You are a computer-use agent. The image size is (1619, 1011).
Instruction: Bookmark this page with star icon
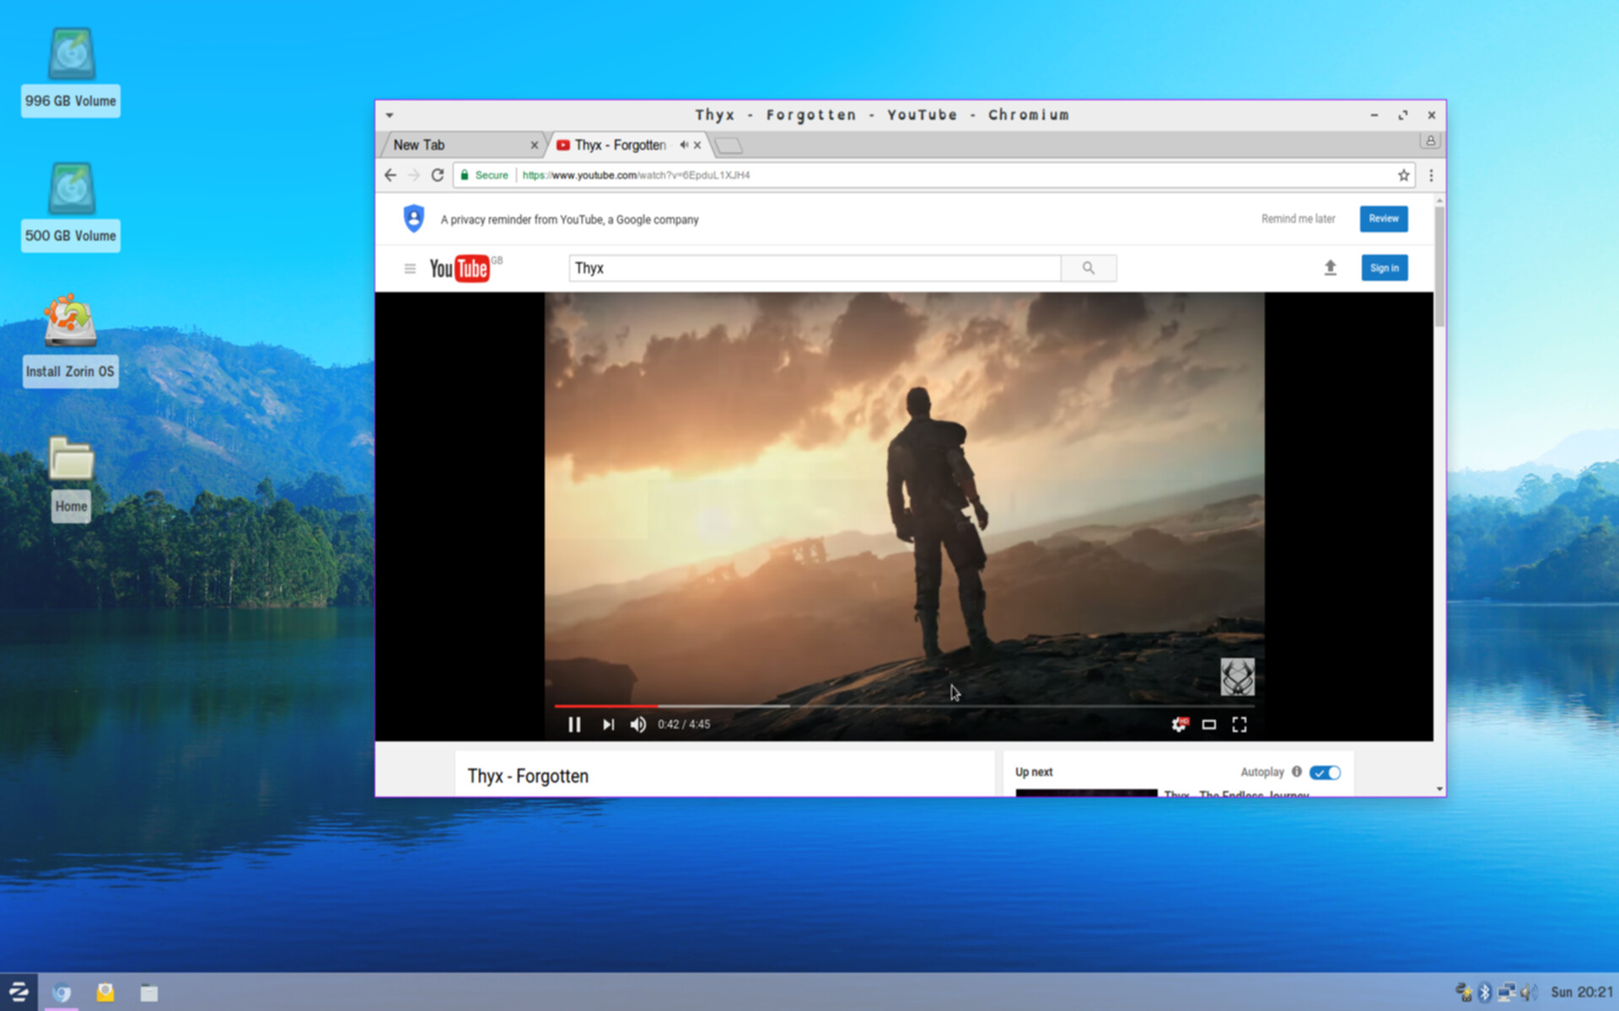pyautogui.click(x=1403, y=175)
